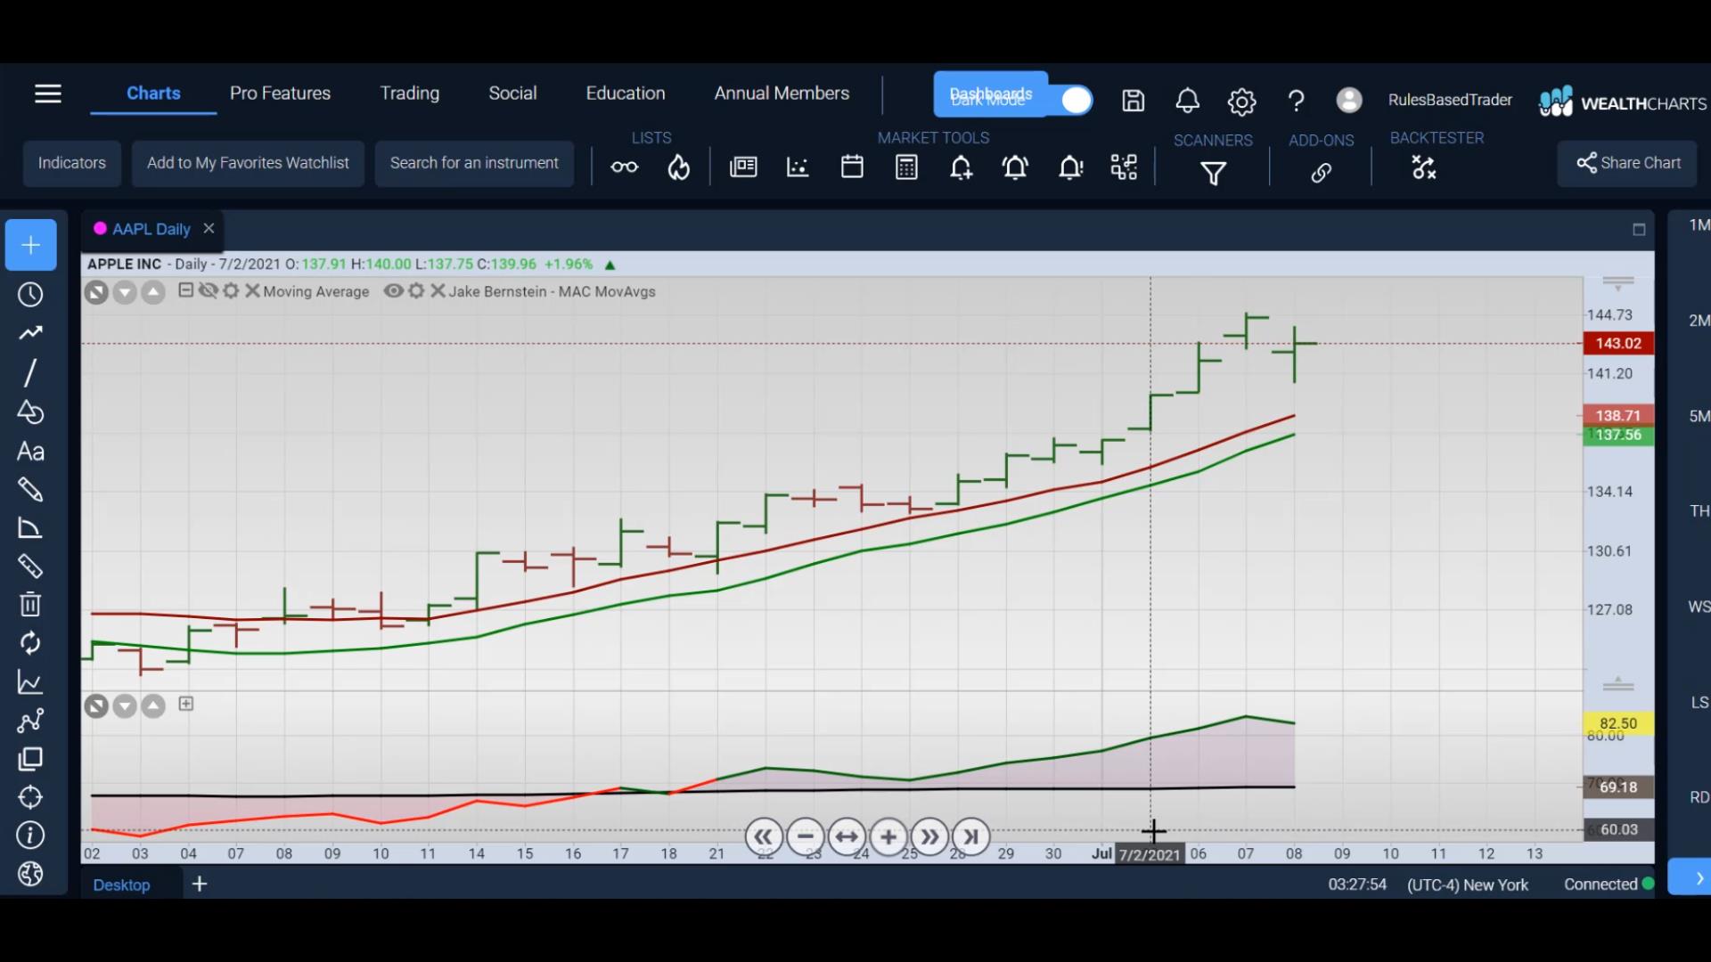Screen dimensions: 1711x962
Task: Add a new workspace with plus button
Action: pos(200,884)
